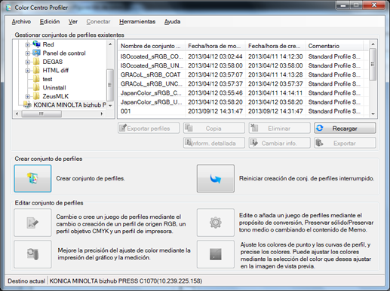Click the Uninstall folder icon
Viewport: 390px width, 291px height.
(36, 87)
